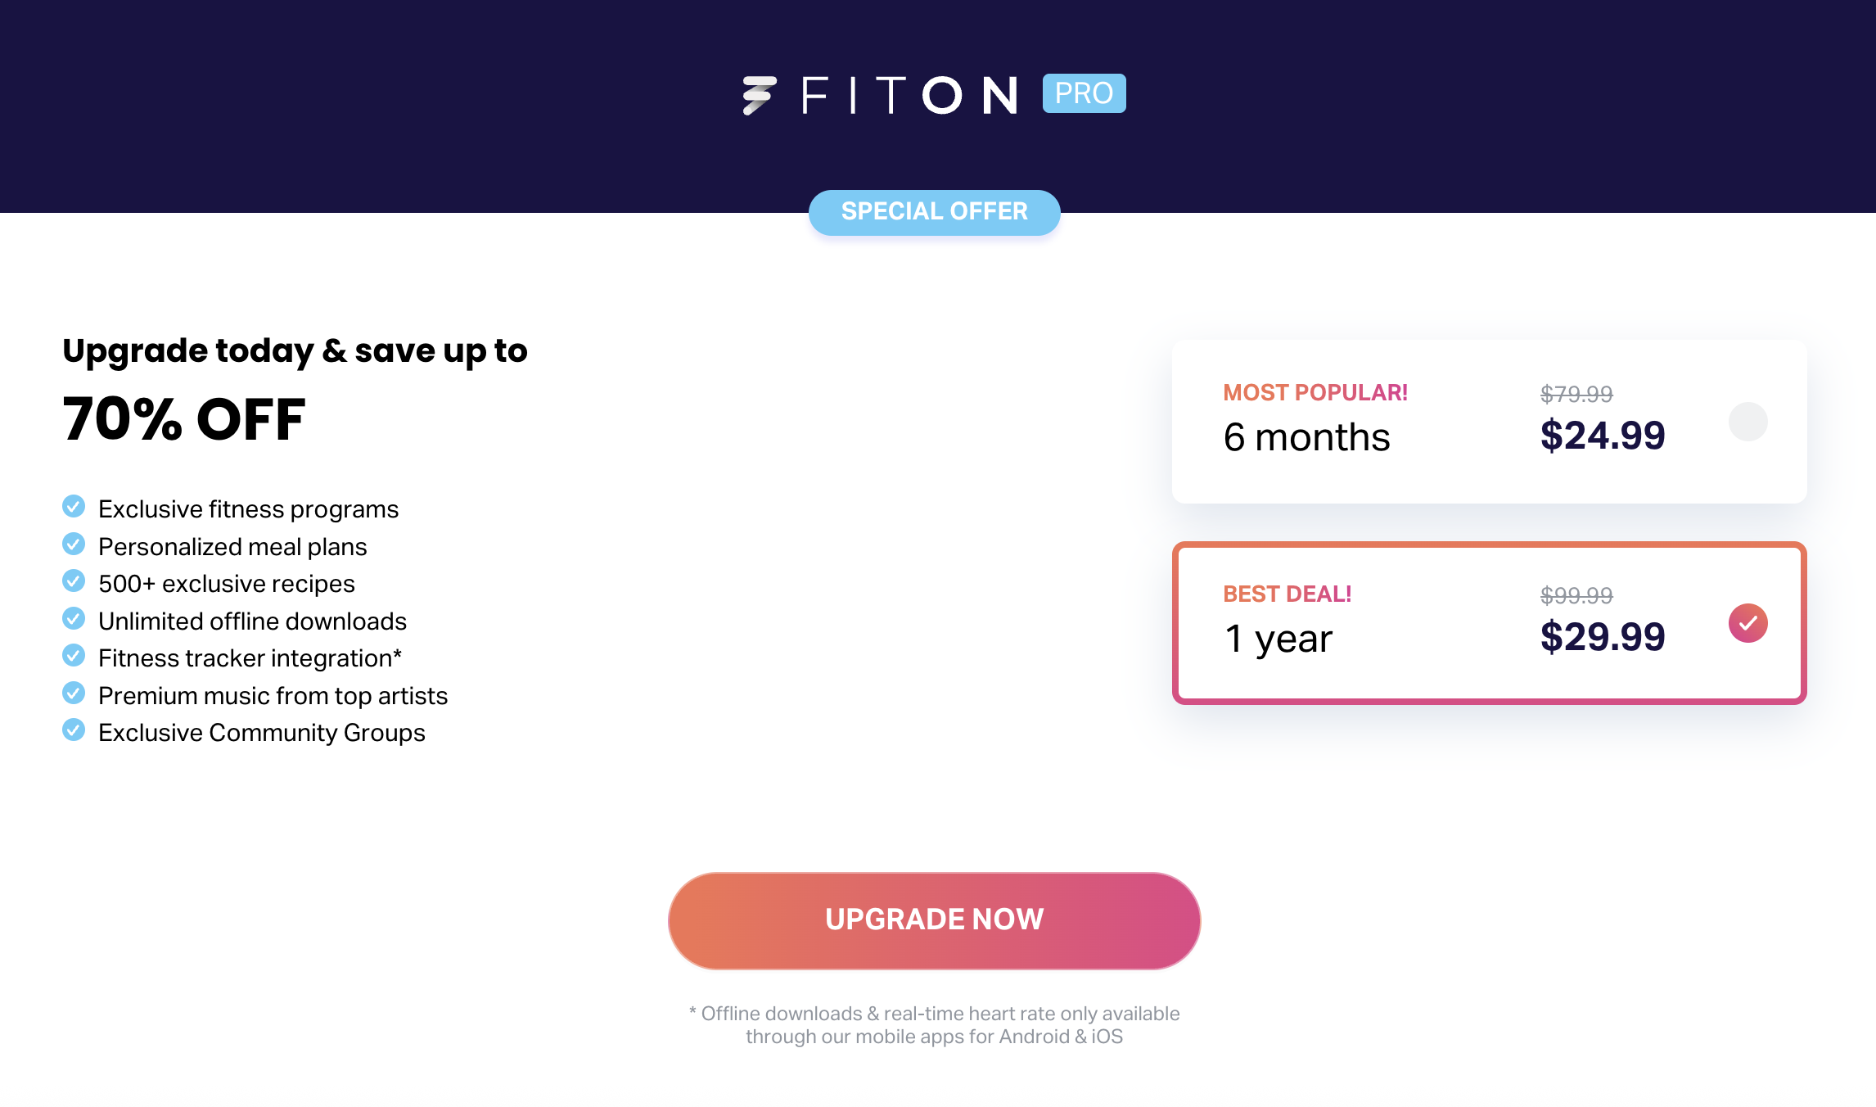1876x1107 pixels.
Task: Click the 70% OFF headline
Action: coord(184,419)
